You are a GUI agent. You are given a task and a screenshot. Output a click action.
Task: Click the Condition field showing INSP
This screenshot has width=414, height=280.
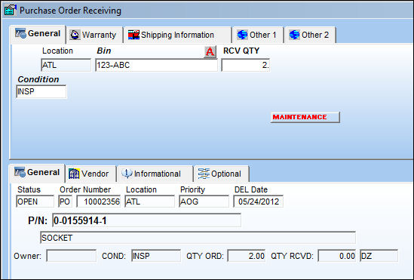point(41,91)
